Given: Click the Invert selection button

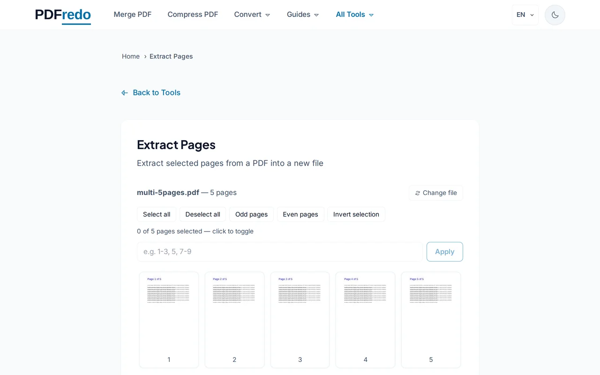Looking at the screenshot, I should (x=356, y=214).
